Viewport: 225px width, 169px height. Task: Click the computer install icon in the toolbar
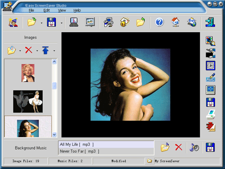pos(108,22)
